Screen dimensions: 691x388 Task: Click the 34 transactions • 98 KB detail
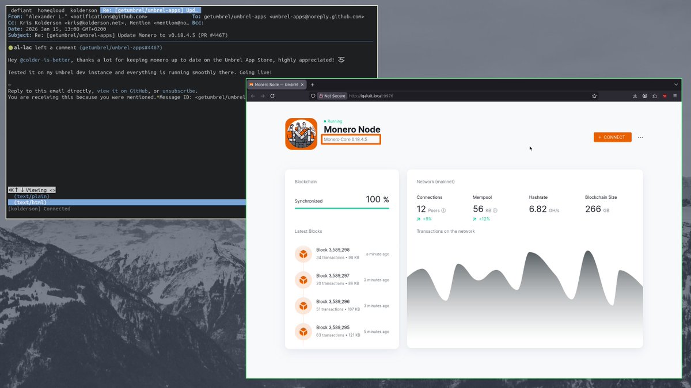(x=338, y=258)
